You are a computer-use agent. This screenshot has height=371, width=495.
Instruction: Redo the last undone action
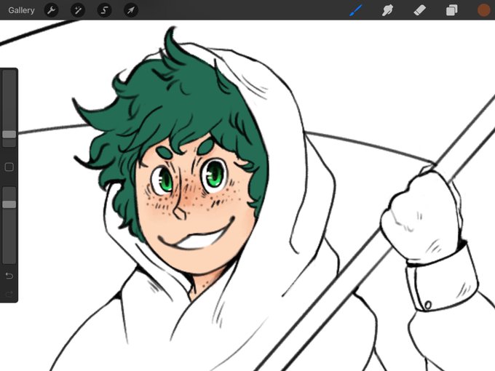pyautogui.click(x=9, y=295)
